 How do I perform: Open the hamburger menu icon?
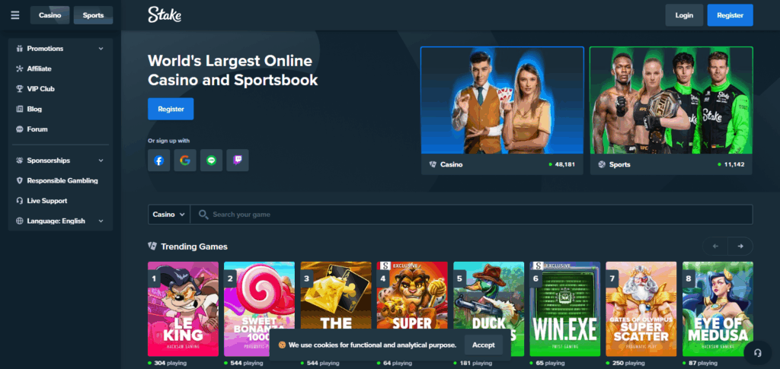click(x=15, y=15)
